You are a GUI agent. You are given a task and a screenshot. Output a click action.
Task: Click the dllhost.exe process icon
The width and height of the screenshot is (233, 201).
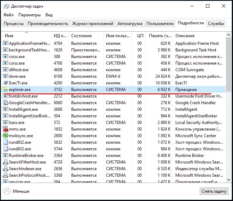tap(6, 70)
